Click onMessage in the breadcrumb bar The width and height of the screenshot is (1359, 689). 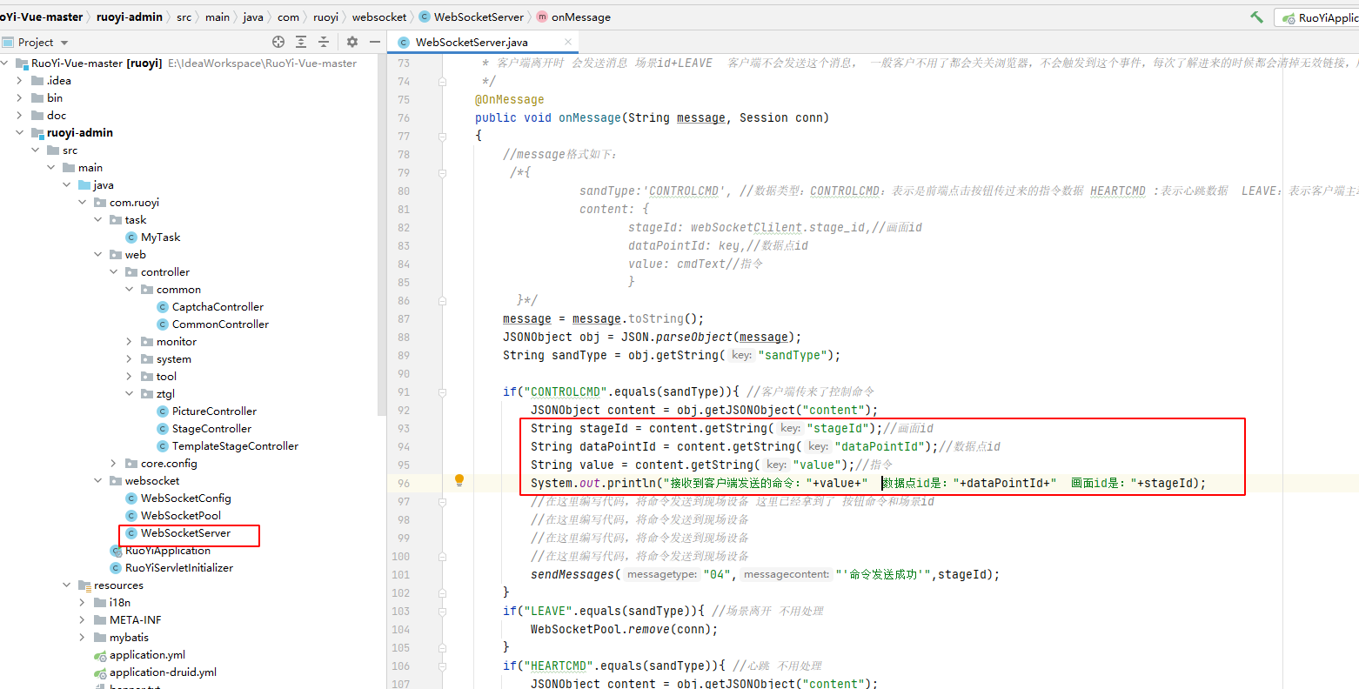point(580,17)
